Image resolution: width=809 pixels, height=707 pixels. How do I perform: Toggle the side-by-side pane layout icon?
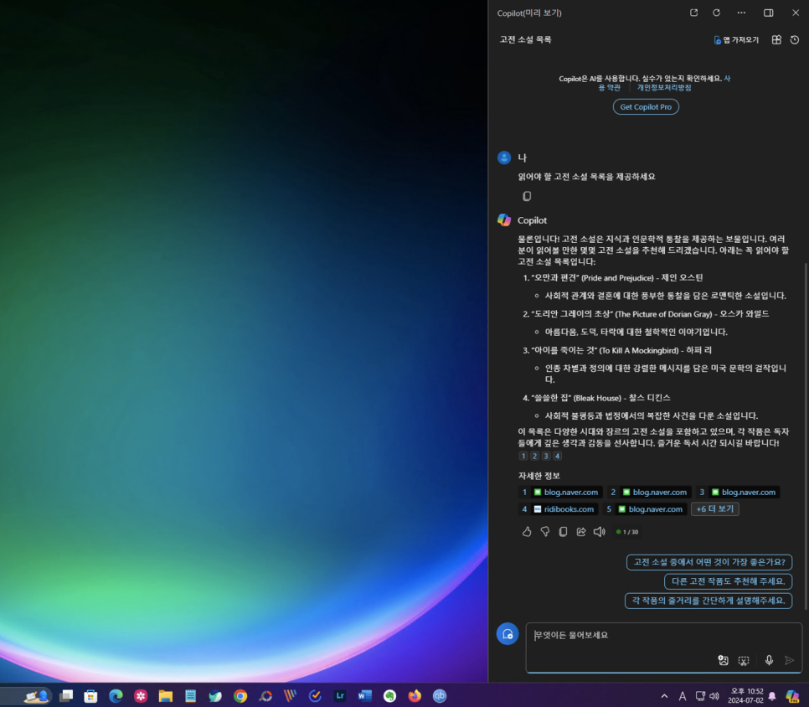[x=768, y=13]
